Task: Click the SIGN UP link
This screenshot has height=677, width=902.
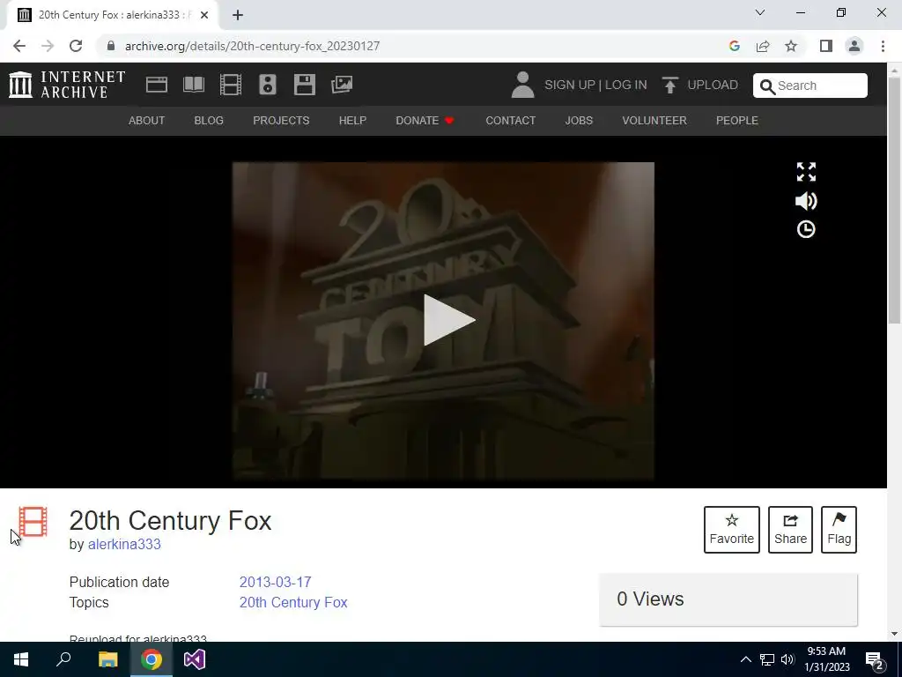Action: [x=570, y=85]
